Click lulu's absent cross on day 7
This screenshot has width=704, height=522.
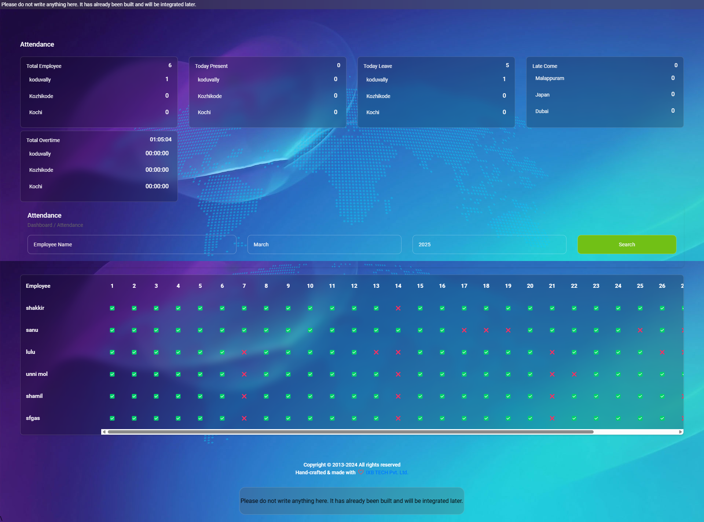click(244, 352)
